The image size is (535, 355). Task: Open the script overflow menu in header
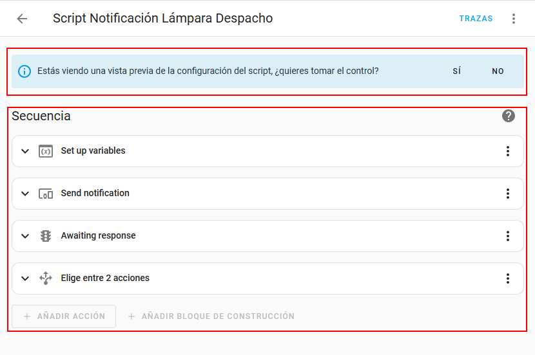pyautogui.click(x=514, y=19)
